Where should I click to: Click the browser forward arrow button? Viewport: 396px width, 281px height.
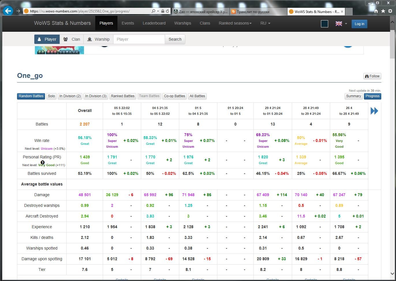[18, 11]
